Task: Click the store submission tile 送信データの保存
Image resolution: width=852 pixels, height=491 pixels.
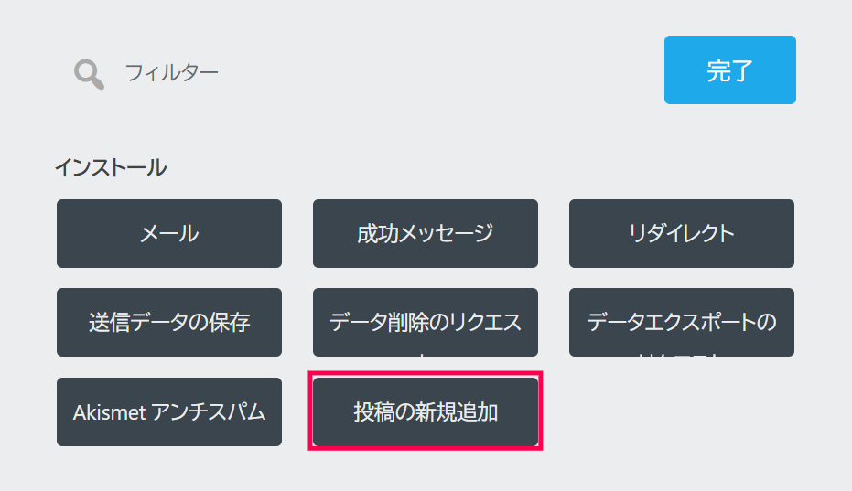Action: (169, 322)
